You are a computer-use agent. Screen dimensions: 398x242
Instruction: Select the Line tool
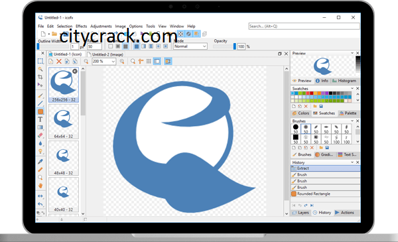click(x=40, y=103)
